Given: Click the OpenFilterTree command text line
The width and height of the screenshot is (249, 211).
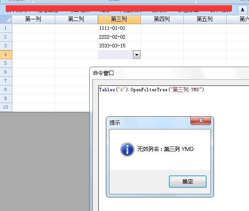Looking at the screenshot, I should 151,89.
